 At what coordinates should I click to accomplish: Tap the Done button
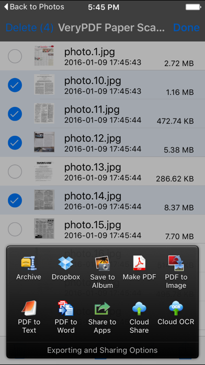click(186, 28)
